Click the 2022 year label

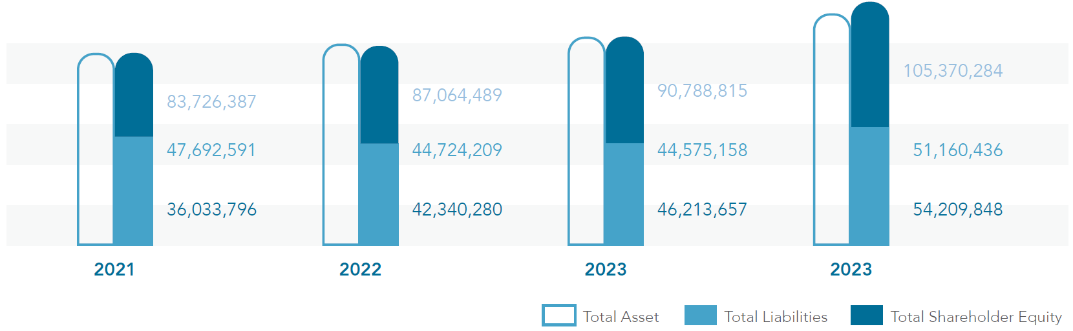coord(360,269)
